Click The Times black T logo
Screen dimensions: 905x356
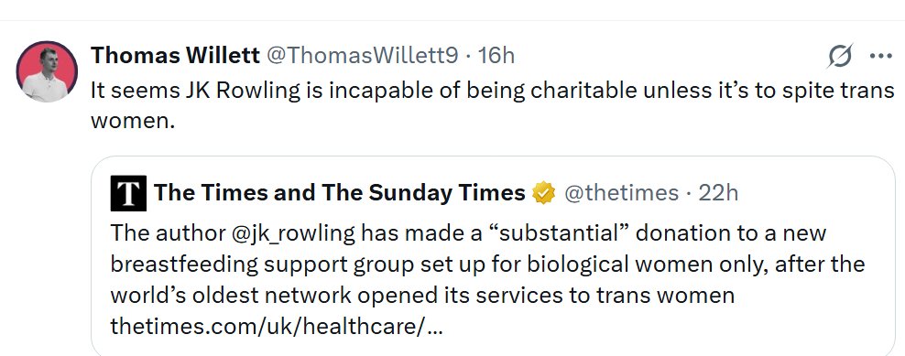pos(129,193)
